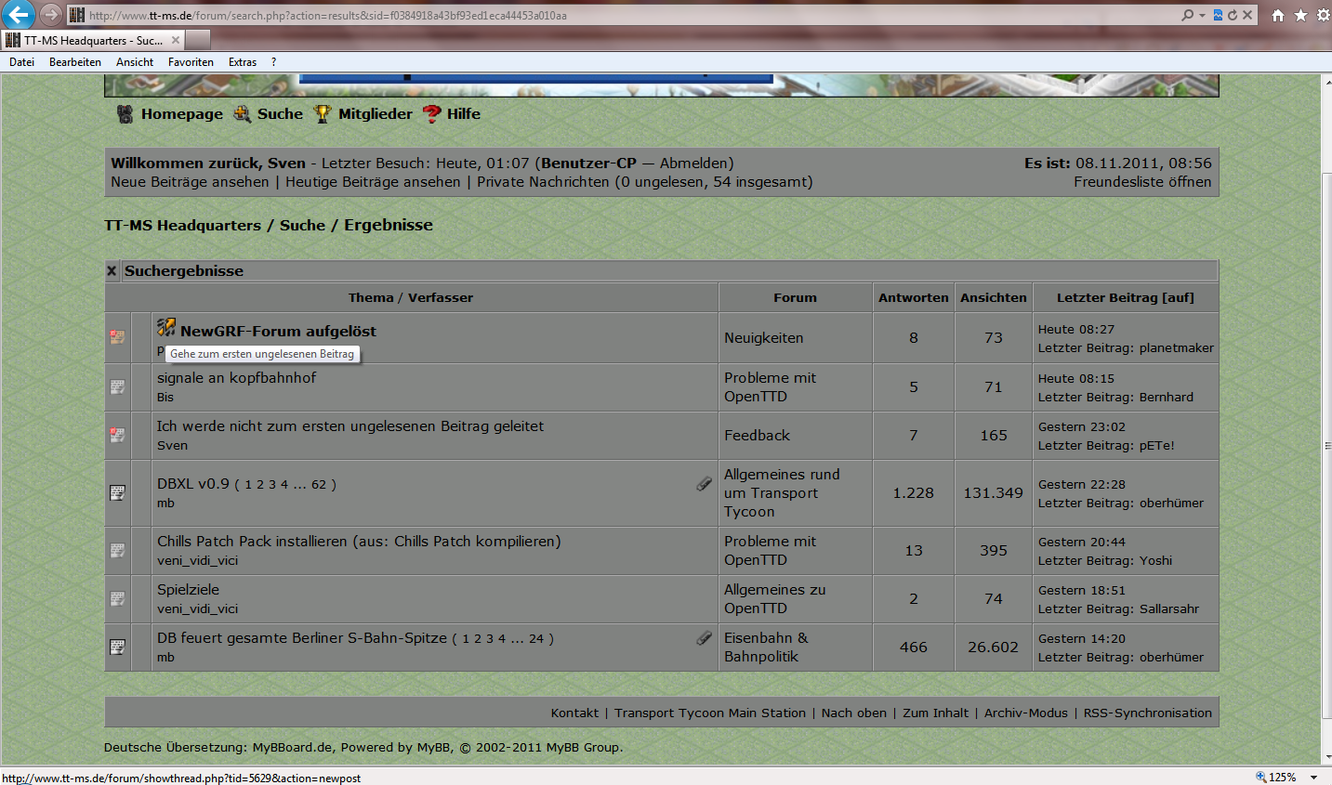Screen dimensions: 1332x785
Task: Open the zoom level dropdown at 125%
Action: (x=1314, y=778)
